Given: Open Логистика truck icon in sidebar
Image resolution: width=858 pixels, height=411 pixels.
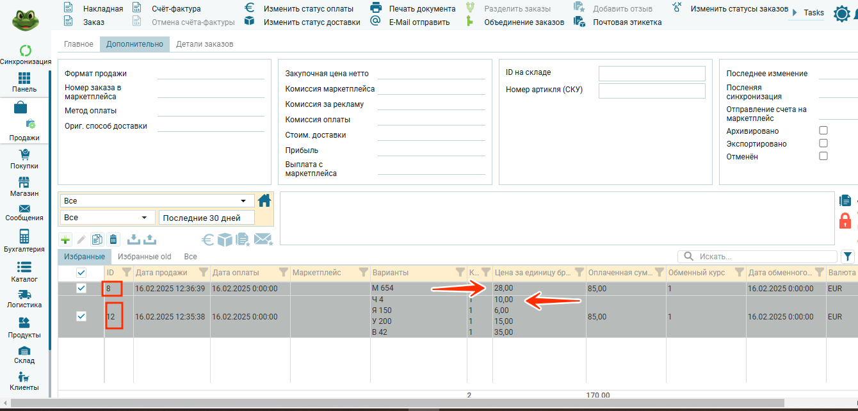Looking at the screenshot, I should (x=25, y=299).
